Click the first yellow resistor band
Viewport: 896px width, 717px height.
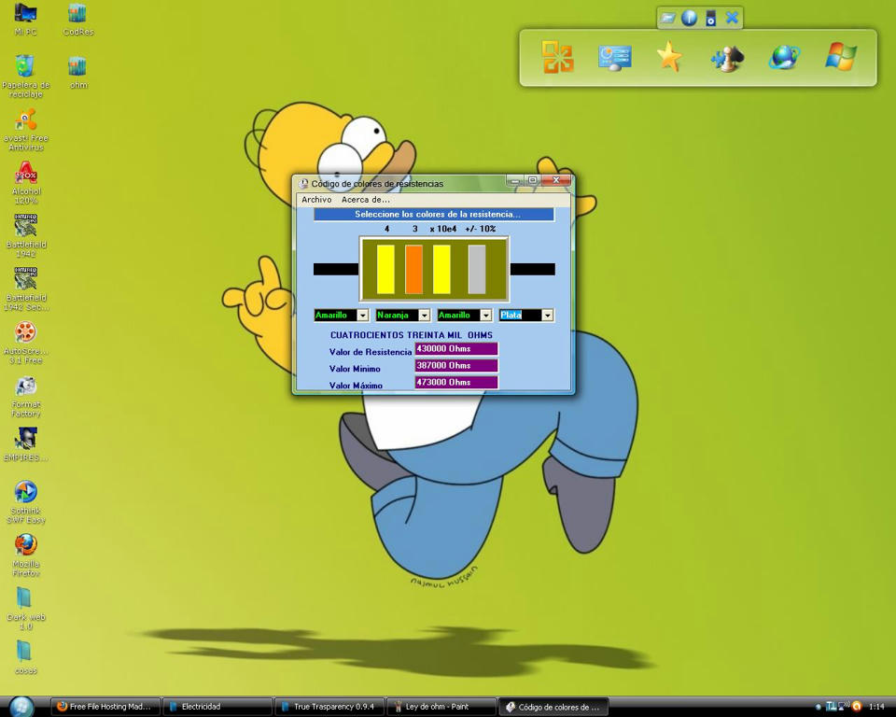coord(385,269)
